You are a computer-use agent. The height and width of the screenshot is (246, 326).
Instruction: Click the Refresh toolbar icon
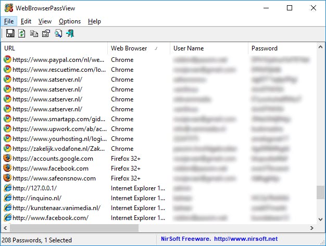22,33
